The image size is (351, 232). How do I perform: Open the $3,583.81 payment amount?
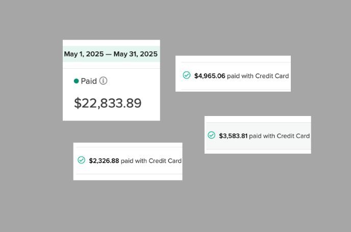click(x=233, y=136)
